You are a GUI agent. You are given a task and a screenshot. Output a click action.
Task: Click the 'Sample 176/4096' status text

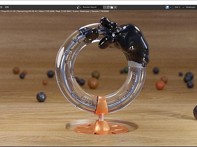click(100, 11)
